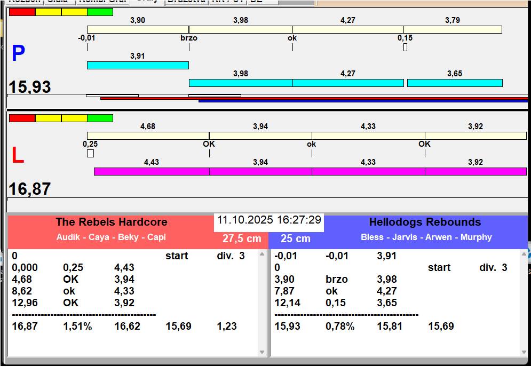Screen dimensions: 531x382
Task: Click the green start light in lane P
Action: point(100,12)
